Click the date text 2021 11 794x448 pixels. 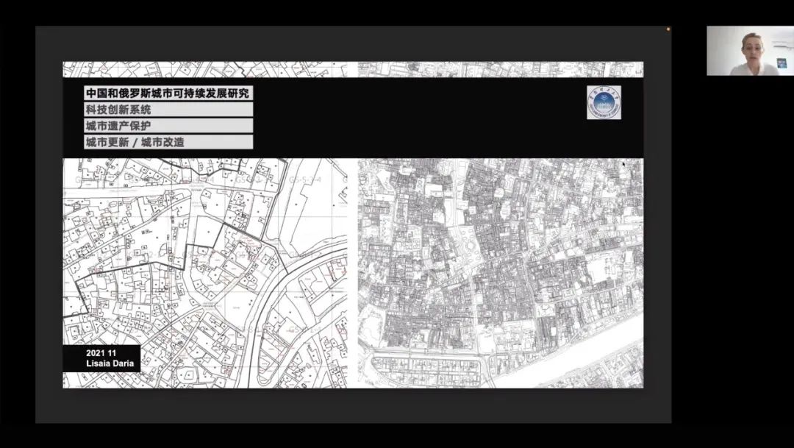101,353
